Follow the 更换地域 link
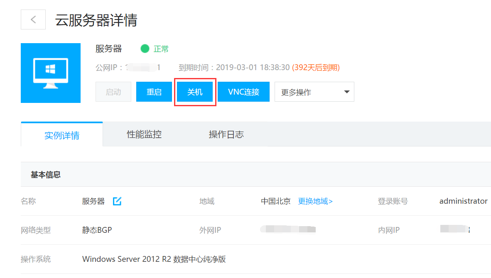Viewport: 491px width, 278px height. tap(315, 201)
